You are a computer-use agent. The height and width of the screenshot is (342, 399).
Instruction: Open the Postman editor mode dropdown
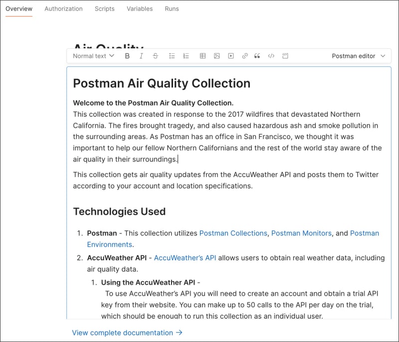click(359, 56)
